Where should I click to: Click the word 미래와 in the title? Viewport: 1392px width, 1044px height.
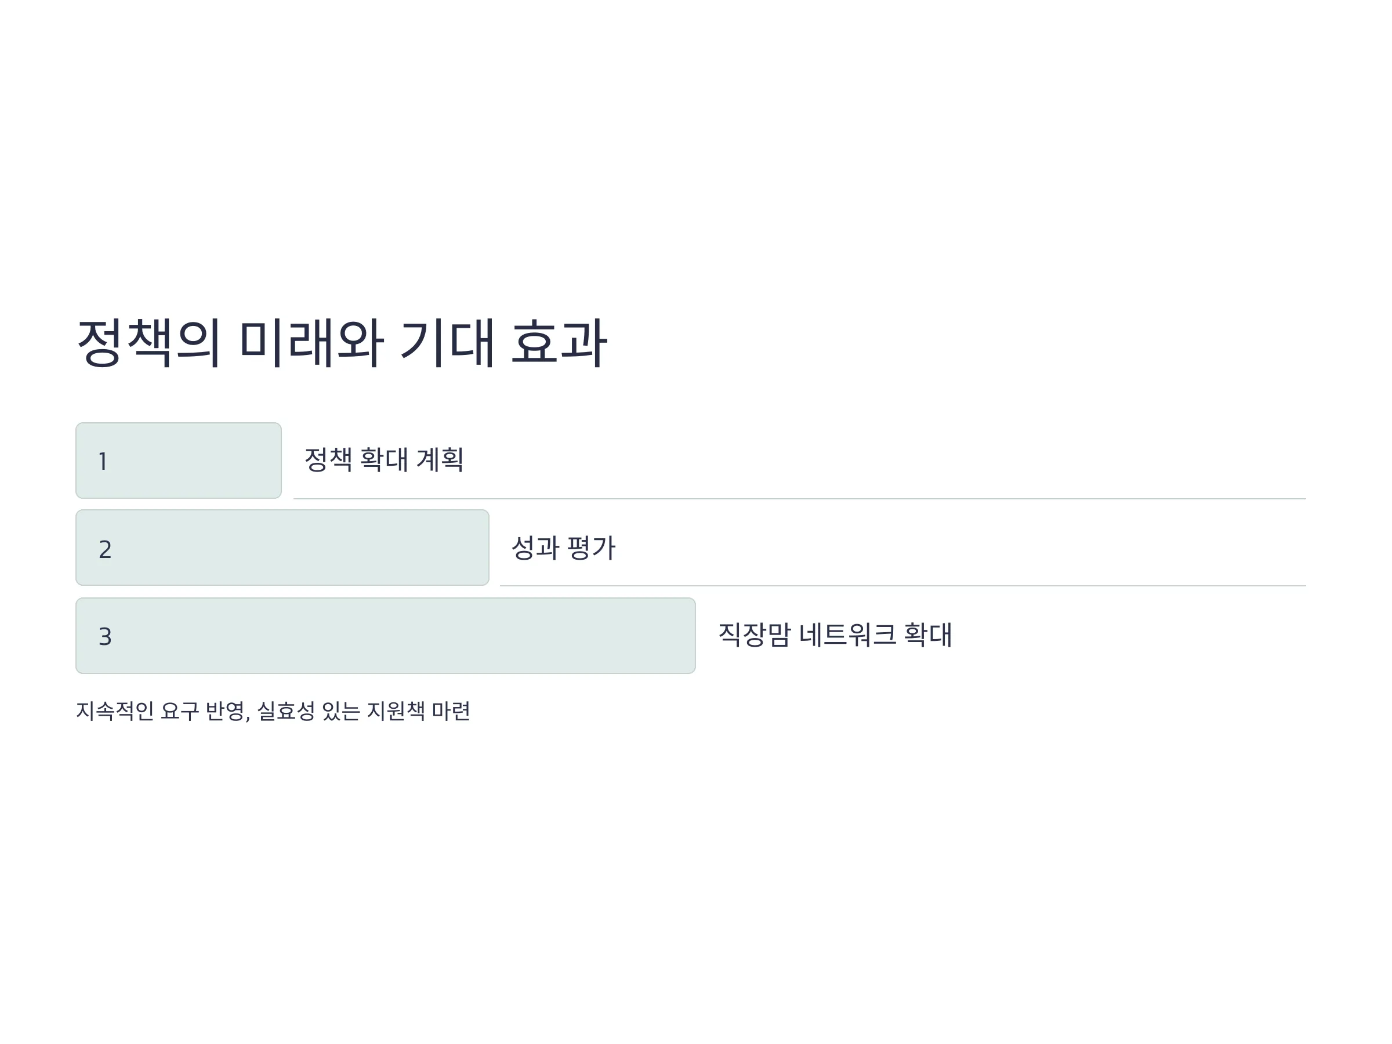click(311, 343)
